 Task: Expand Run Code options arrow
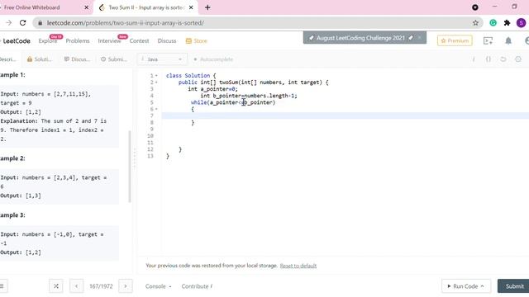click(482, 286)
